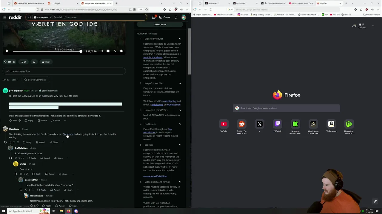
Task: Click the Firefox new tab search box
Action: (x=286, y=108)
